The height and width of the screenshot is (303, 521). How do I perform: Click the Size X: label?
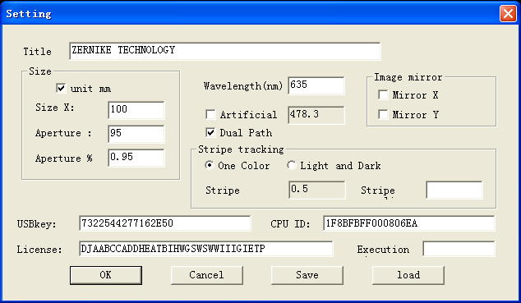coord(55,108)
